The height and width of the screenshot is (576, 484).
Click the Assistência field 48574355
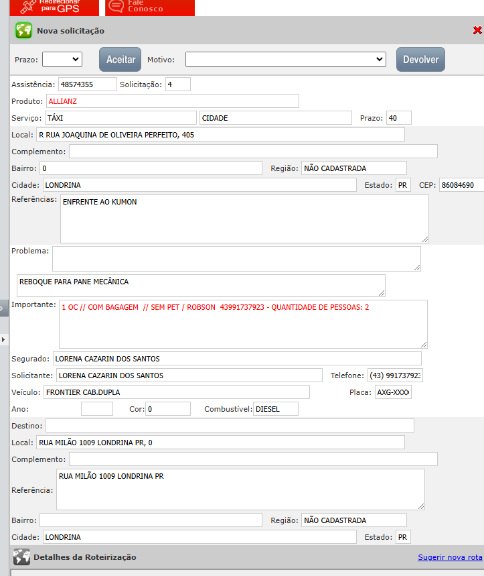[87, 84]
